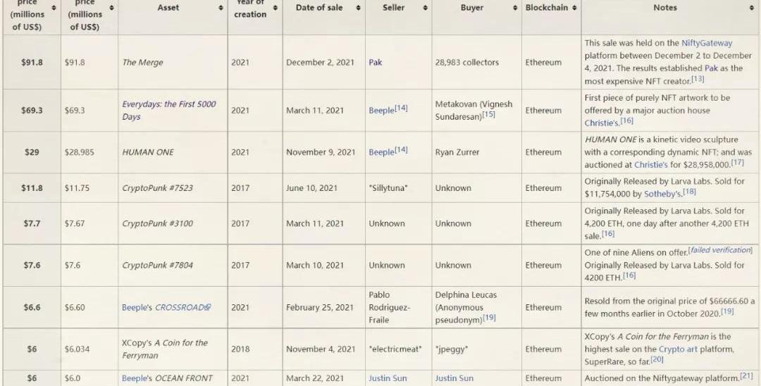Sort by Blockchain column arrows

(x=574, y=8)
